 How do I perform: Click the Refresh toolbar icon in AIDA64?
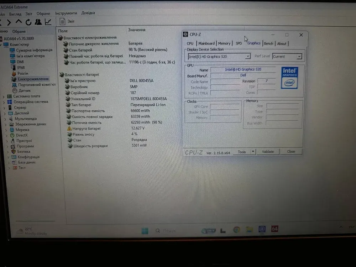pyautogui.click(x=28, y=22)
